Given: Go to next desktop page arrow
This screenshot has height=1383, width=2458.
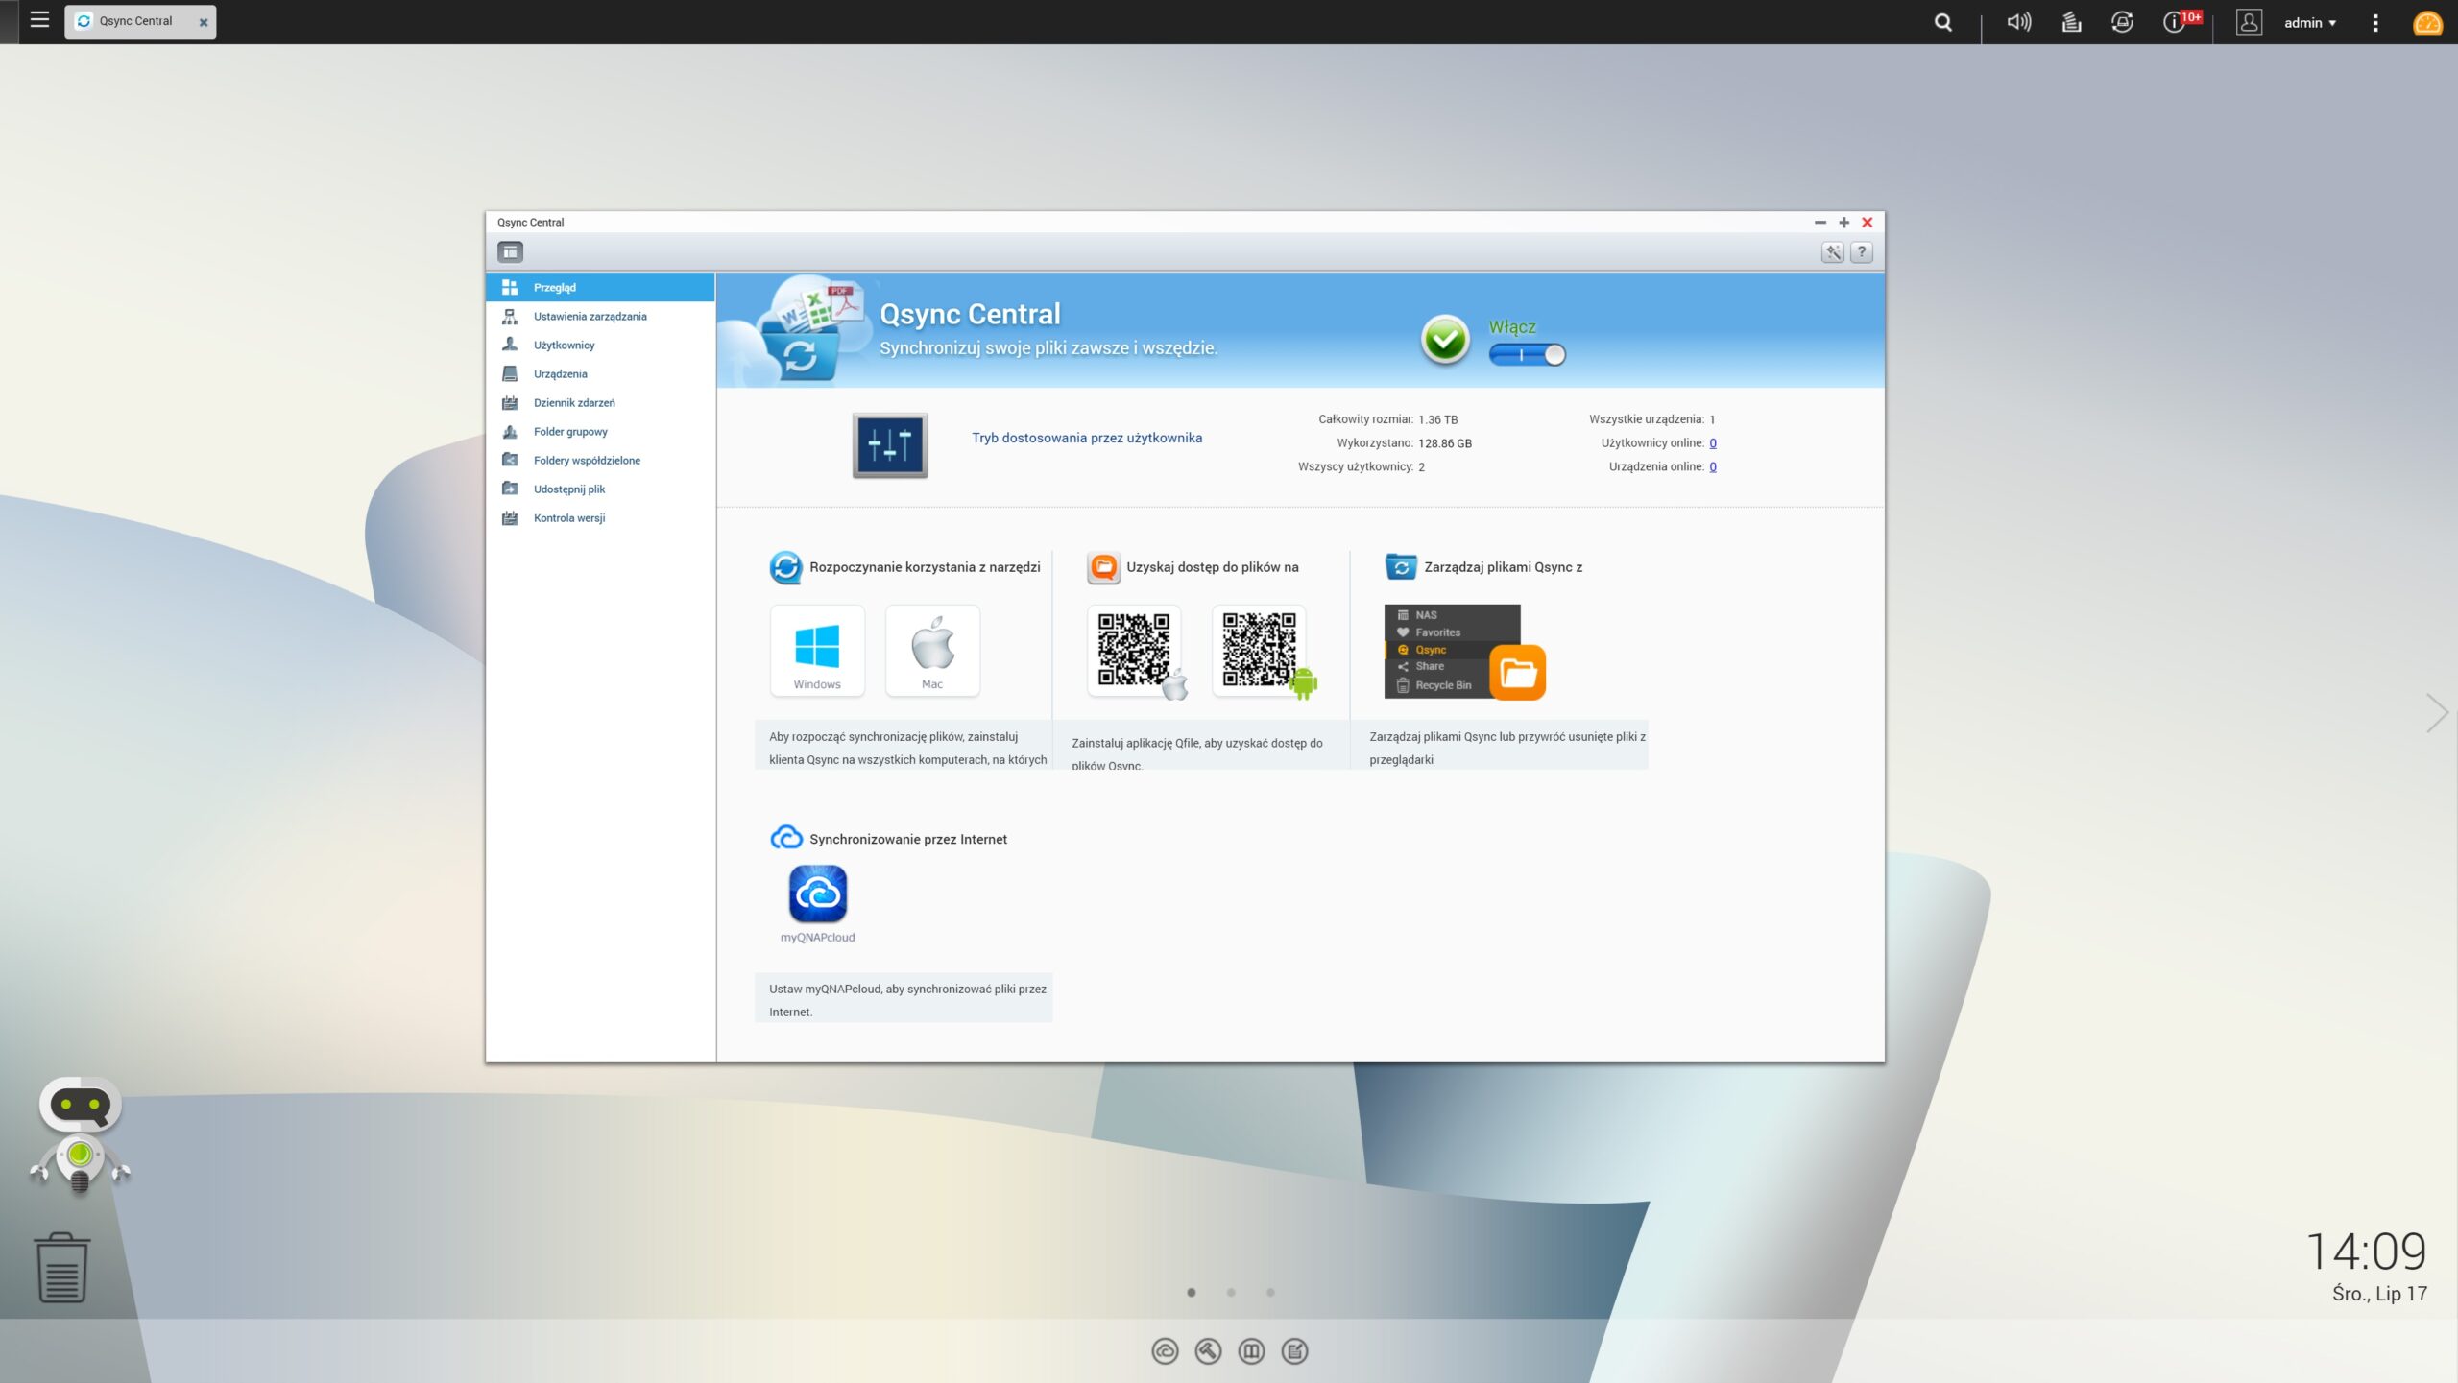Looking at the screenshot, I should pos(2436,712).
